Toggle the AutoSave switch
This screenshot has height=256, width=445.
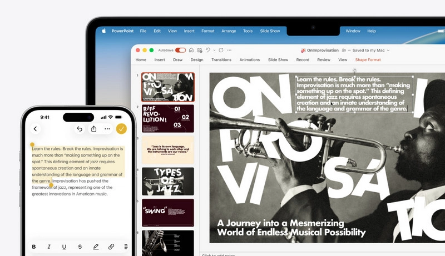point(180,50)
